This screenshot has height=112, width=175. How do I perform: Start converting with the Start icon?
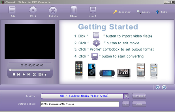93,10
